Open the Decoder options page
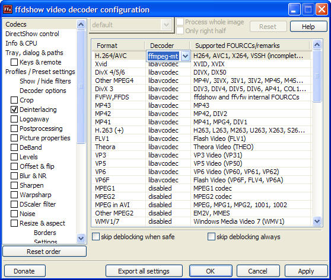The image size is (331, 280). (x=43, y=91)
